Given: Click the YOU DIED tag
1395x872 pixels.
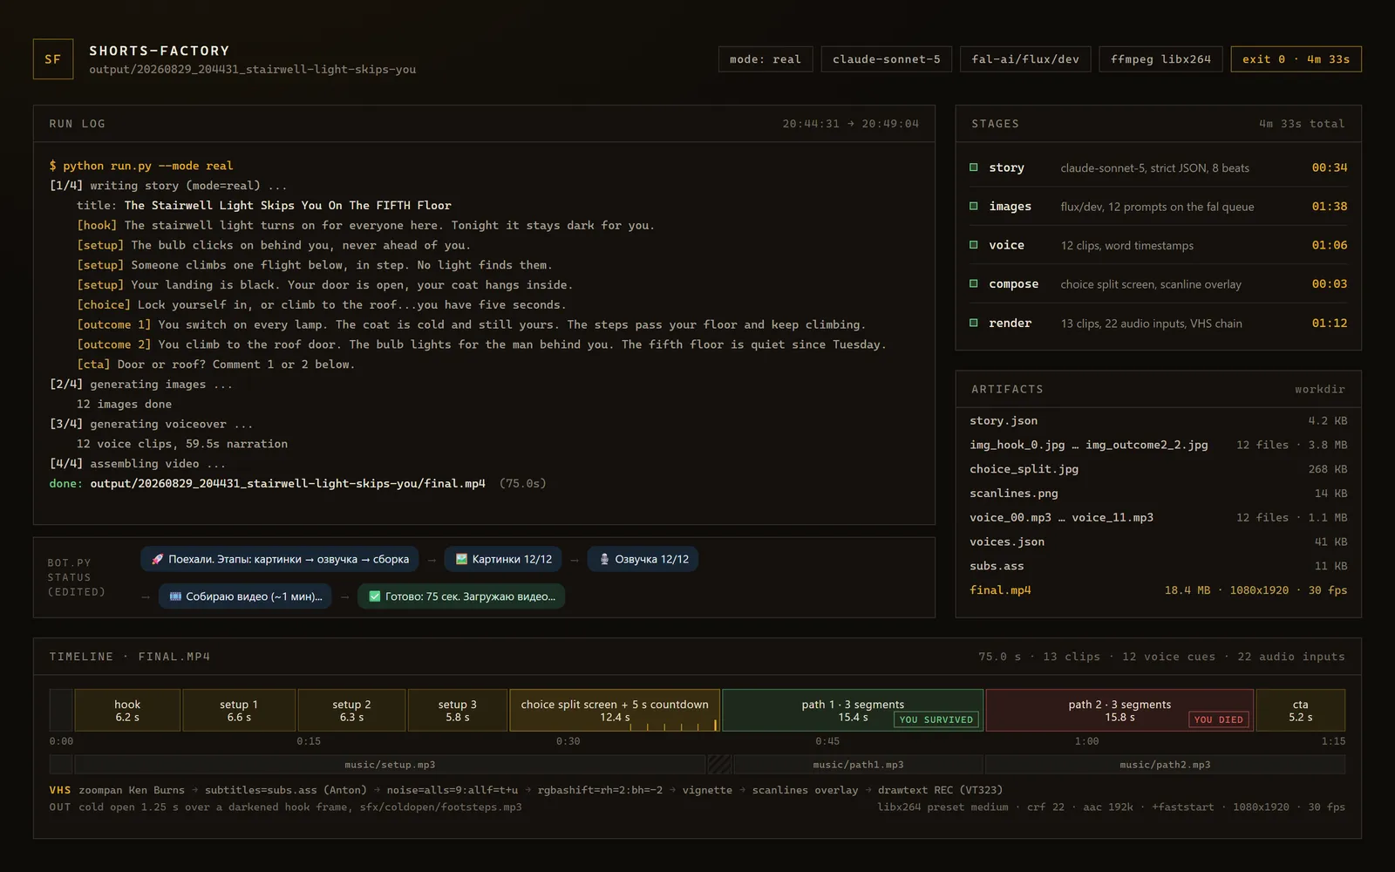Looking at the screenshot, I should 1219,719.
